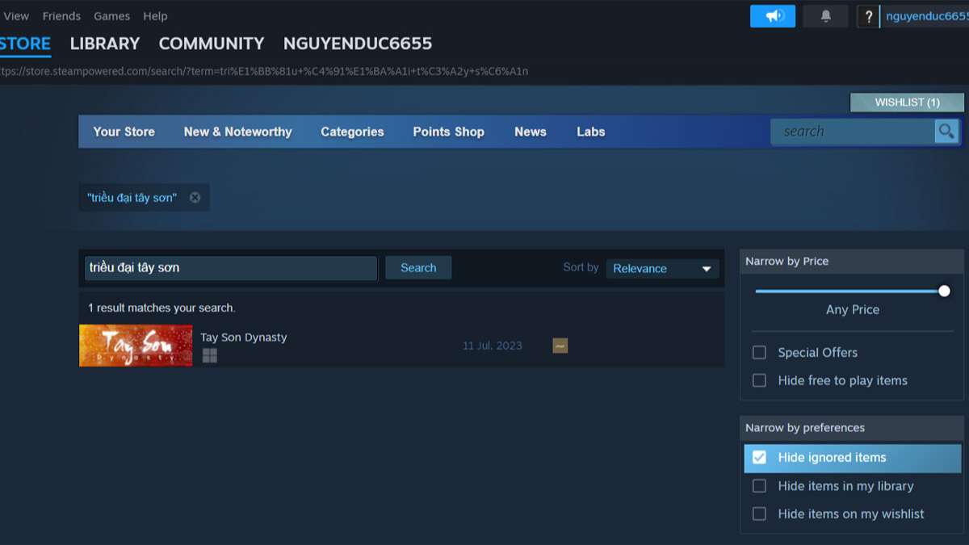Image resolution: width=969 pixels, height=545 pixels.
Task: Go to Points Shop
Action: coord(448,132)
